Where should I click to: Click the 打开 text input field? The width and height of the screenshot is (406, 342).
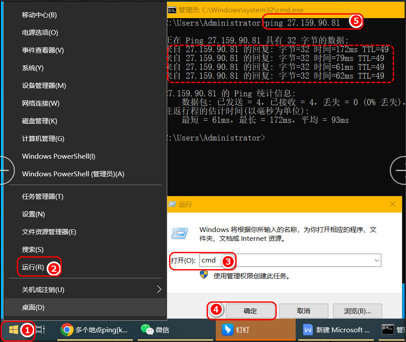click(x=287, y=261)
